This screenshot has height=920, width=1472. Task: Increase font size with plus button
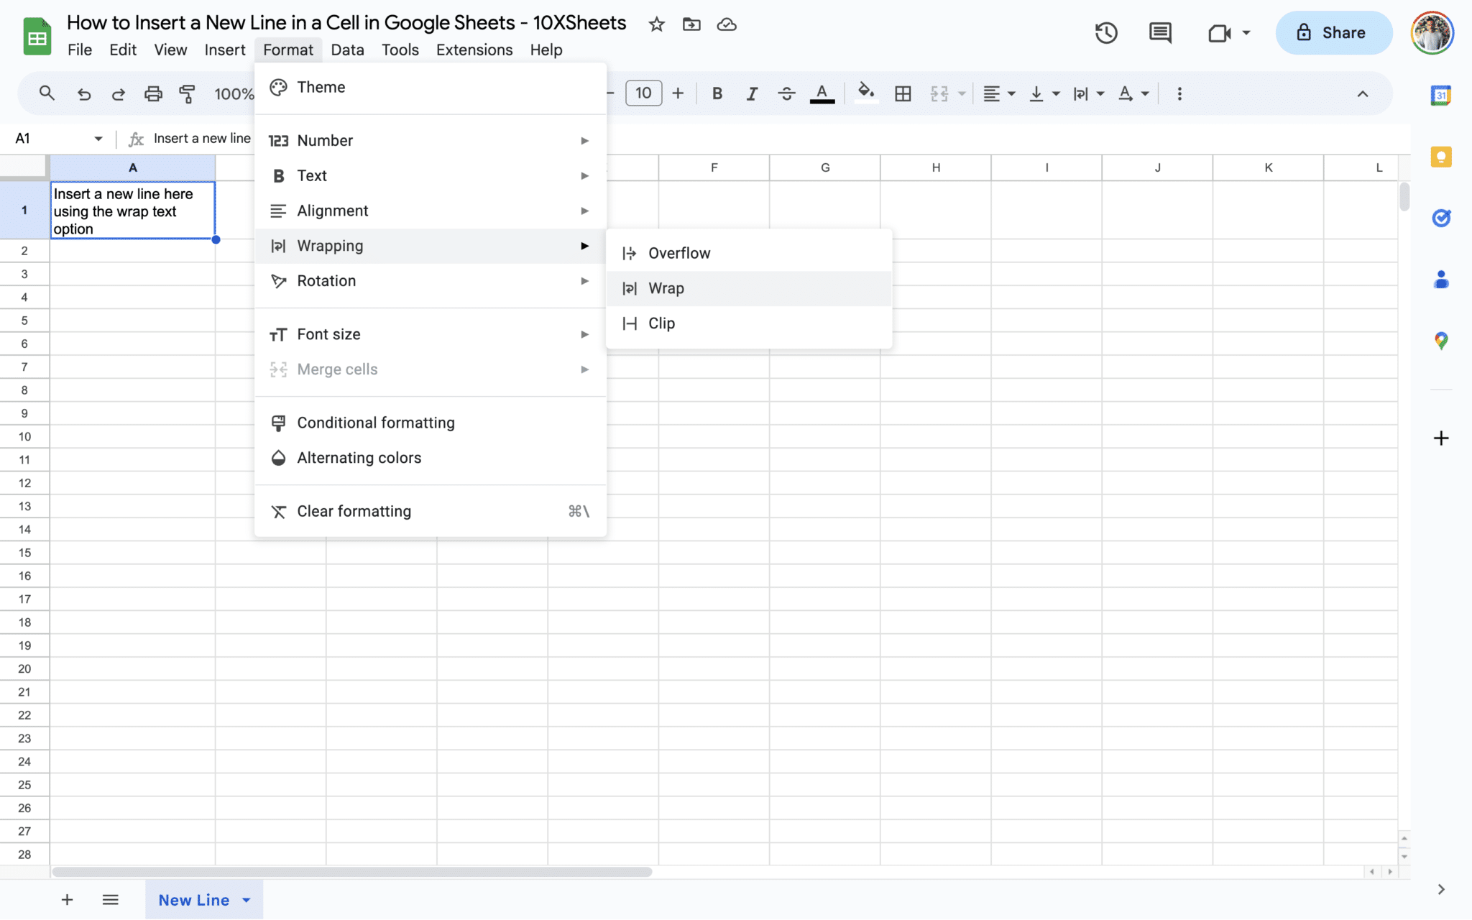678,93
